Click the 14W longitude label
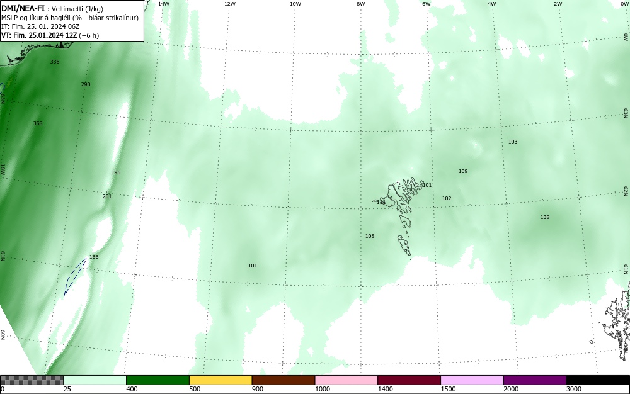This screenshot has width=630, height=394. pos(163,4)
